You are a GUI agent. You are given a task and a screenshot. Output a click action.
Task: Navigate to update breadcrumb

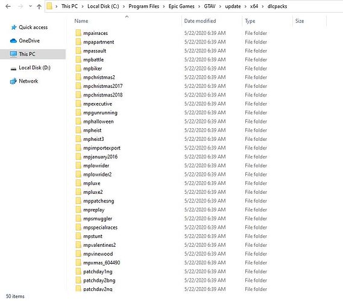[233, 6]
